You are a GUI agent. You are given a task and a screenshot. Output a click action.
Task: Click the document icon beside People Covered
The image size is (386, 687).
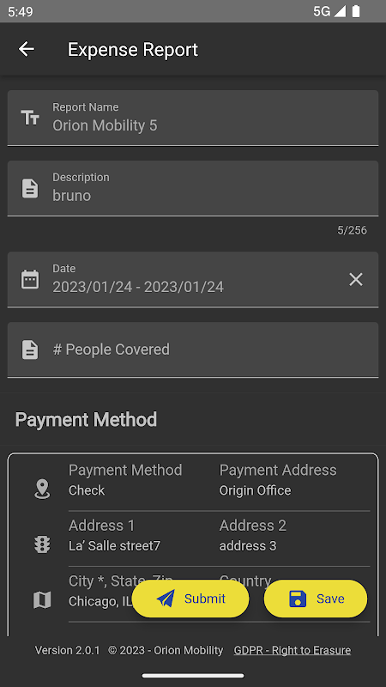pyautogui.click(x=30, y=350)
